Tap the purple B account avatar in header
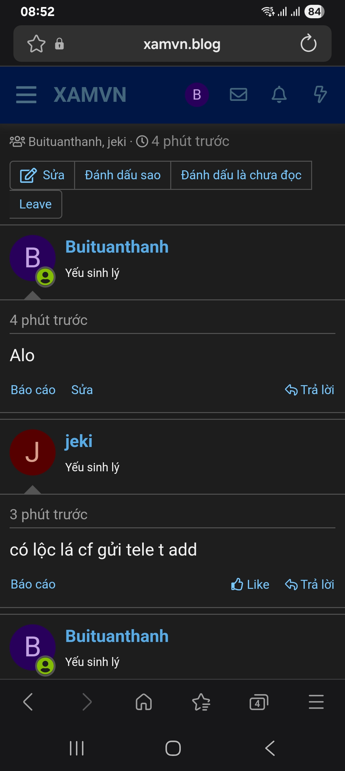This screenshot has height=771, width=345. point(197,95)
